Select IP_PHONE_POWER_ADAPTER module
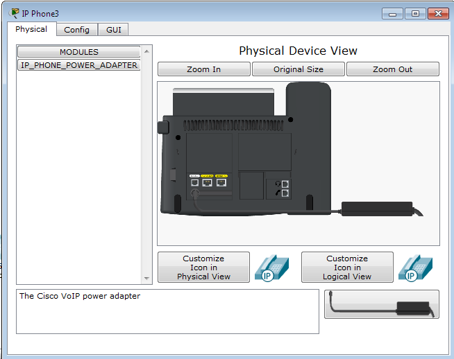This screenshot has width=454, height=359. pos(78,65)
